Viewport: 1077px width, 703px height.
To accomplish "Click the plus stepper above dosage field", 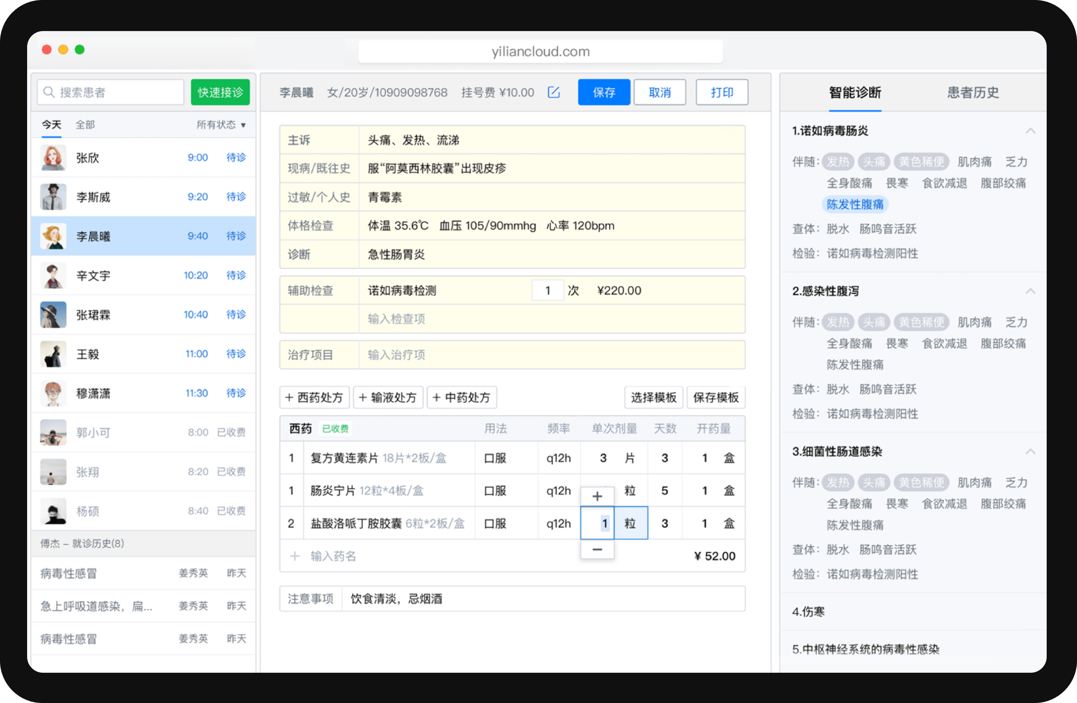I will tap(597, 496).
